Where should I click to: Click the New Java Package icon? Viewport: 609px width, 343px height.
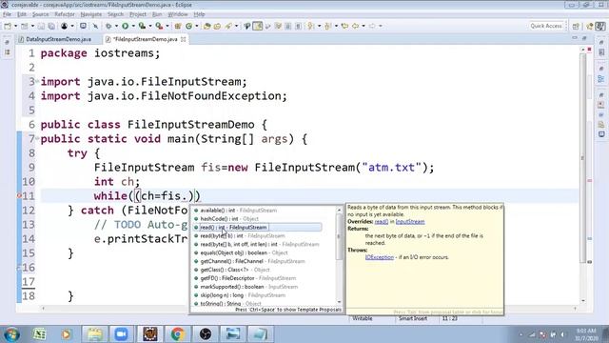178,26
